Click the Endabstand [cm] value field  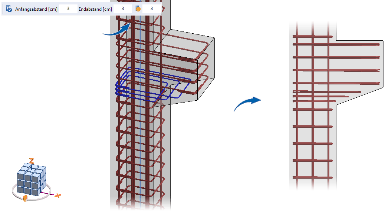point(123,9)
